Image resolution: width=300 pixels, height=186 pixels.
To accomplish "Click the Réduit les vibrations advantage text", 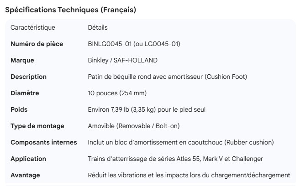I will [189, 175].
